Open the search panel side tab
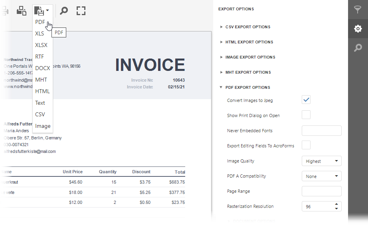368x225 pixels. click(x=358, y=48)
